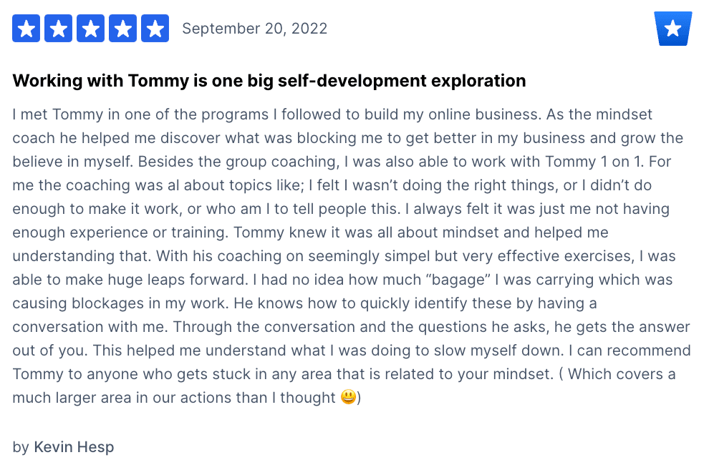The image size is (709, 465).
Task: Click the smiley emoji ending the review
Action: pos(348,397)
